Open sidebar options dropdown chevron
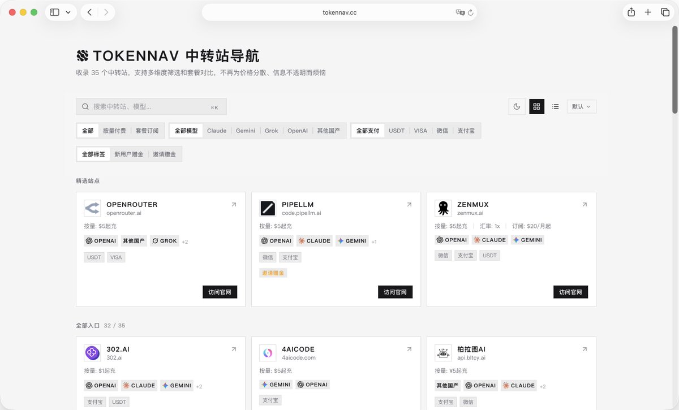This screenshot has height=410, width=679. click(x=68, y=12)
